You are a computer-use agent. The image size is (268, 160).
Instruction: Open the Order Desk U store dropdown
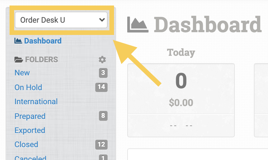[61, 20]
